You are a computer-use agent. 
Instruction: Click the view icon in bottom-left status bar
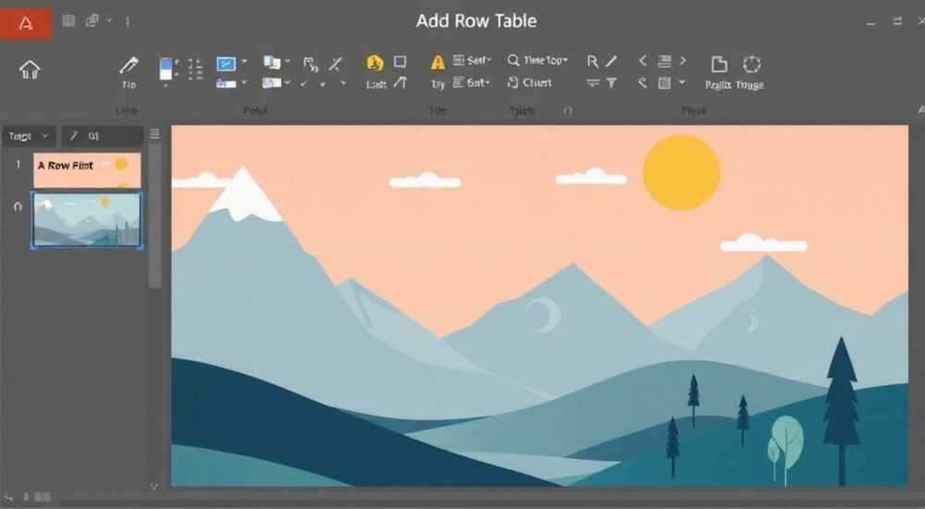[x=42, y=497]
